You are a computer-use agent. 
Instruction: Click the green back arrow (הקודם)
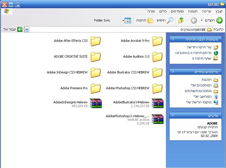(x=219, y=20)
